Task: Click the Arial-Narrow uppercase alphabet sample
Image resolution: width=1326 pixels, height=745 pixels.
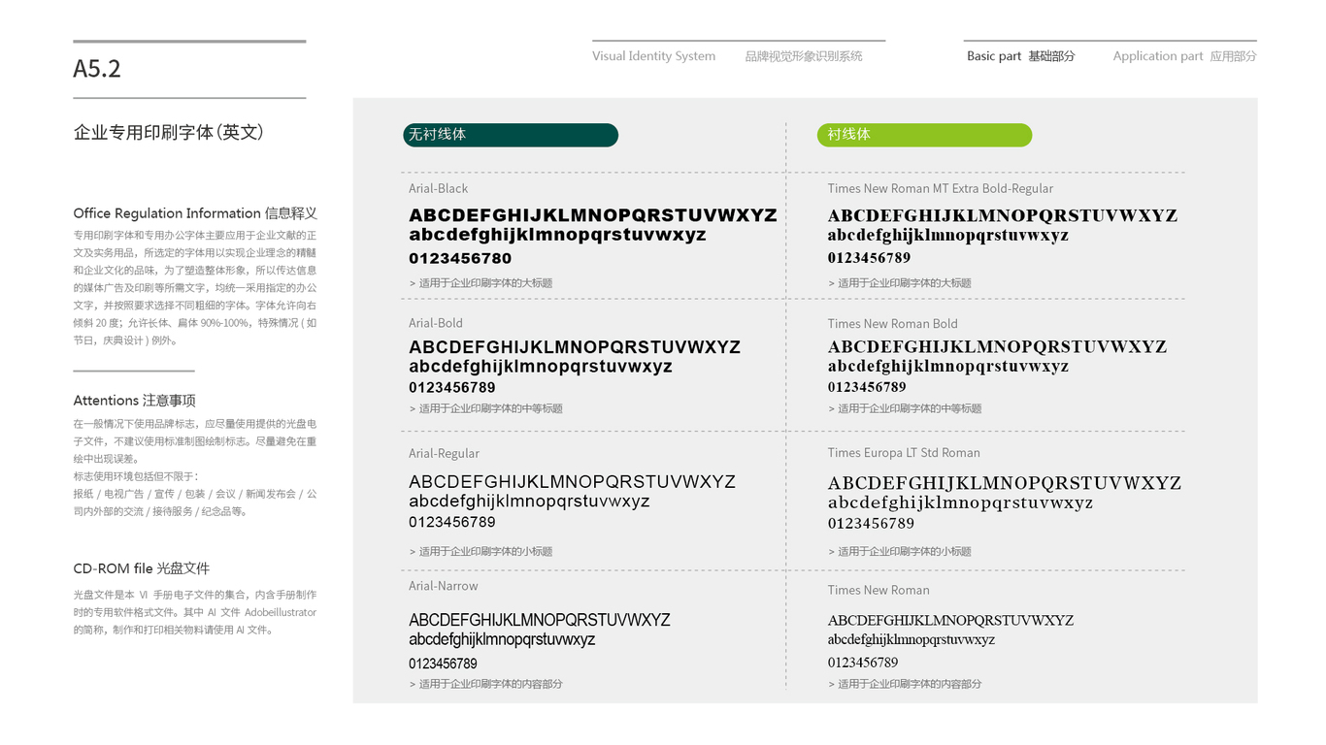Action: click(540, 620)
